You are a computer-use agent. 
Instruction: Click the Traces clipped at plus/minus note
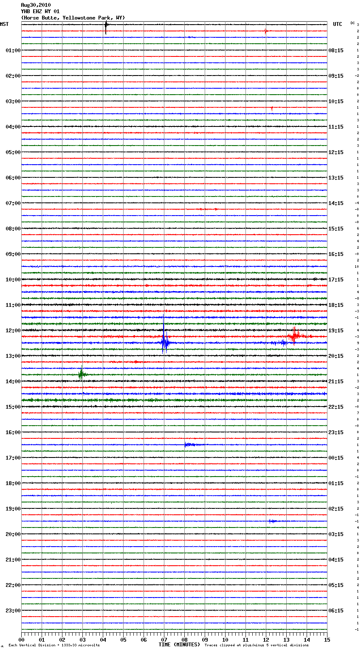[257, 645]
